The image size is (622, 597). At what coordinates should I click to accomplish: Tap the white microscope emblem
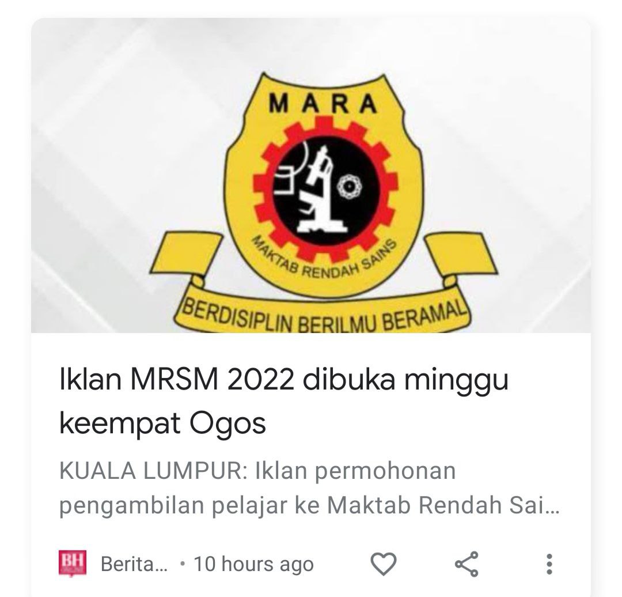click(x=320, y=190)
